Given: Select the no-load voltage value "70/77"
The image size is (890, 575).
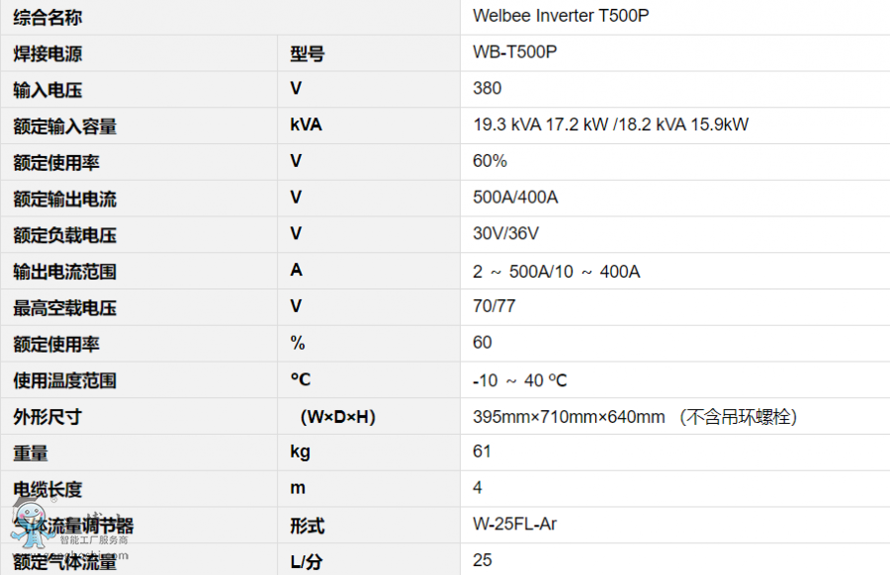Looking at the screenshot, I should [494, 306].
